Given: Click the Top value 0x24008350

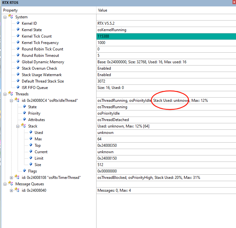Looking at the screenshot, I should [x=107, y=145].
